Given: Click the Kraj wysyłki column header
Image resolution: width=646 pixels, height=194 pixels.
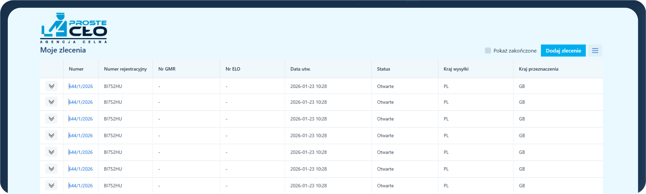Looking at the screenshot, I should click(x=456, y=69).
